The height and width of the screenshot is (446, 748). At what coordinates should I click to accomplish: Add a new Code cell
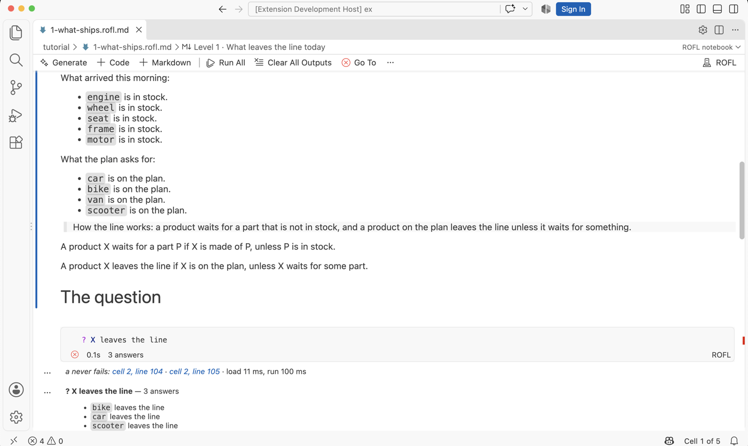[x=113, y=63]
